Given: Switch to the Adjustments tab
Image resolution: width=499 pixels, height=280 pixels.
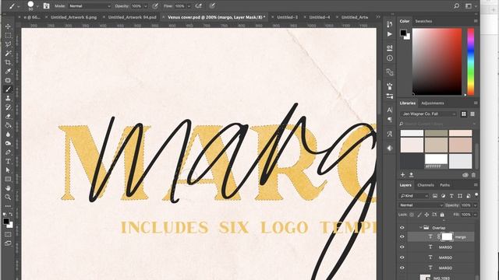Looking at the screenshot, I should [x=432, y=103].
